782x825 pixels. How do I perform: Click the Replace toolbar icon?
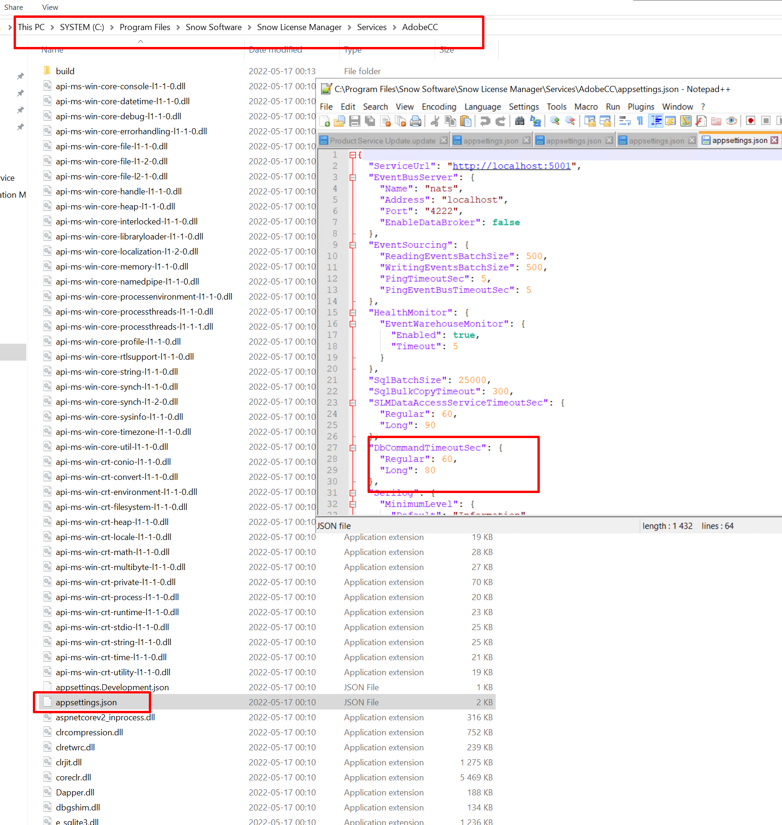(x=535, y=121)
